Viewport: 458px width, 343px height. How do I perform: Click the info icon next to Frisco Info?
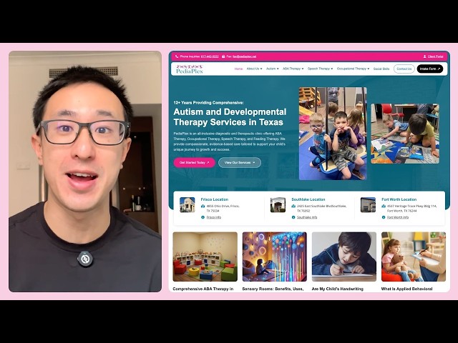pos(203,217)
